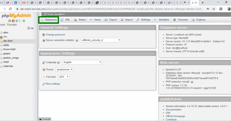Open the browser profile avatar
Image resolution: width=231 pixels, height=121 pixels.
pyautogui.click(x=229, y=9)
